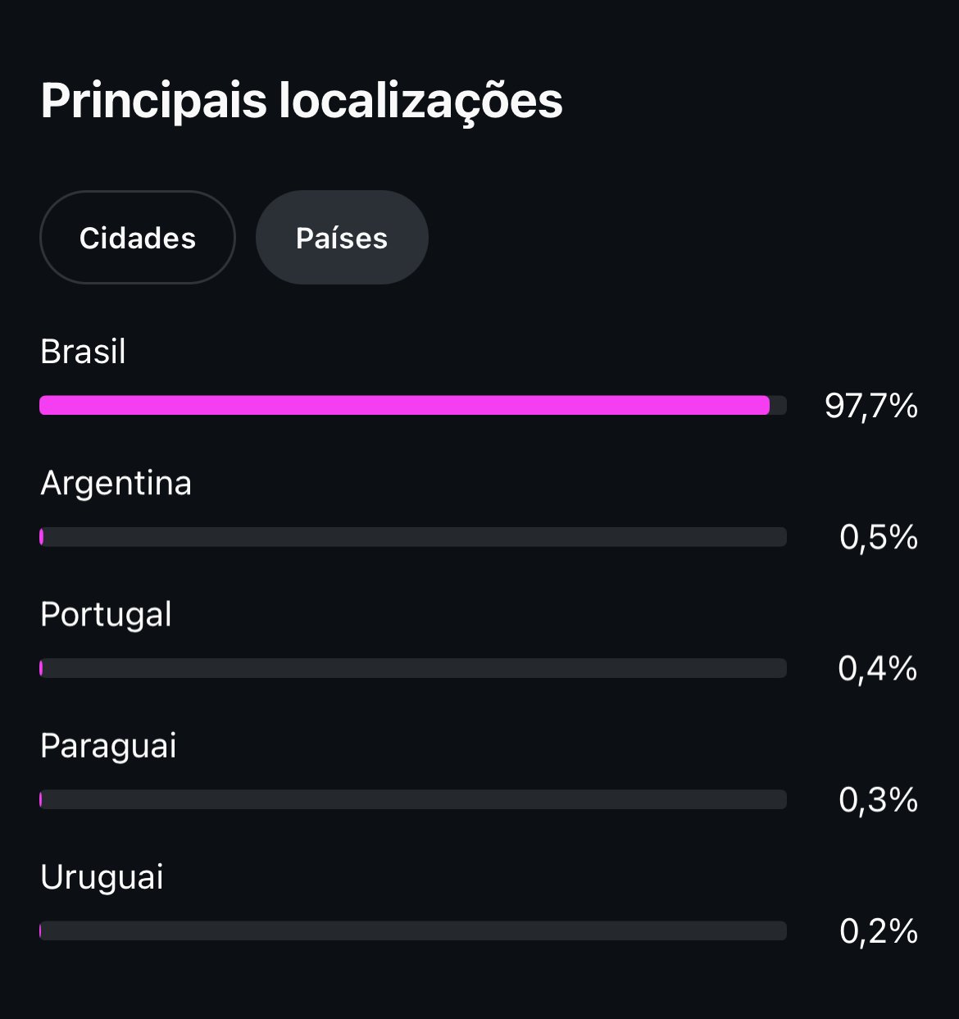Click the Principais localizações heading
This screenshot has width=959, height=1019.
[x=302, y=102]
